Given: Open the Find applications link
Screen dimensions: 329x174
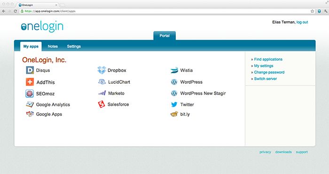Looking at the screenshot, I should pos(268,59).
